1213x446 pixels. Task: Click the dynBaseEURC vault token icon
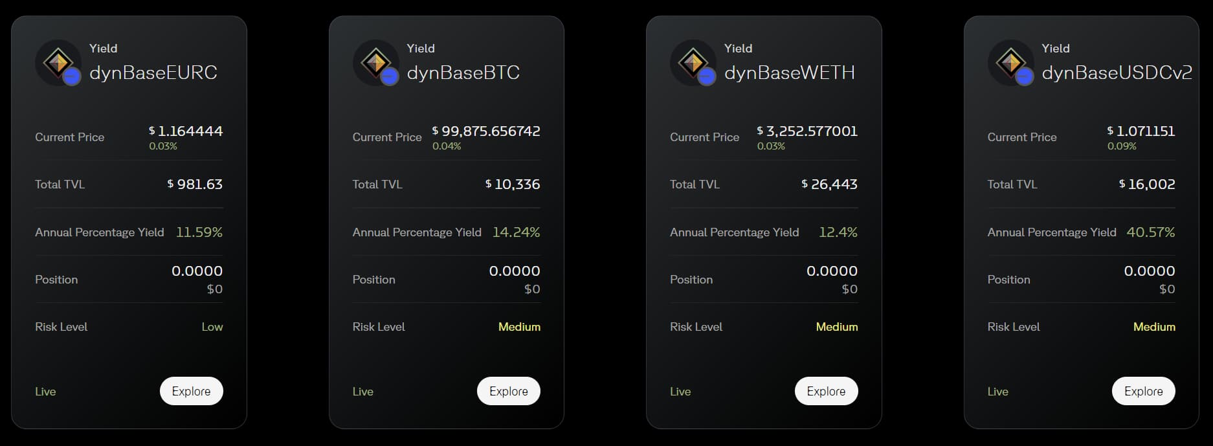[x=58, y=63]
